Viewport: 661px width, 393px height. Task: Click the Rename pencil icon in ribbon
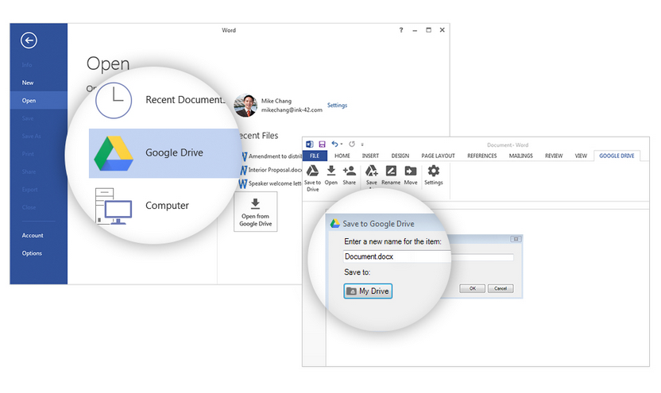point(391,171)
